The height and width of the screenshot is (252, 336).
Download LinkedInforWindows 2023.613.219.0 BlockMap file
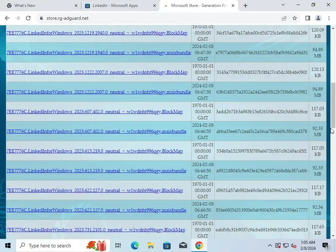(x=94, y=151)
